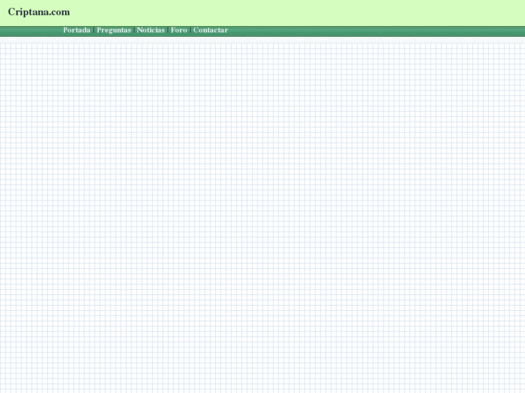Image resolution: width=525 pixels, height=393 pixels.
Task: Open the Criptana.com site title link
Action: (39, 12)
